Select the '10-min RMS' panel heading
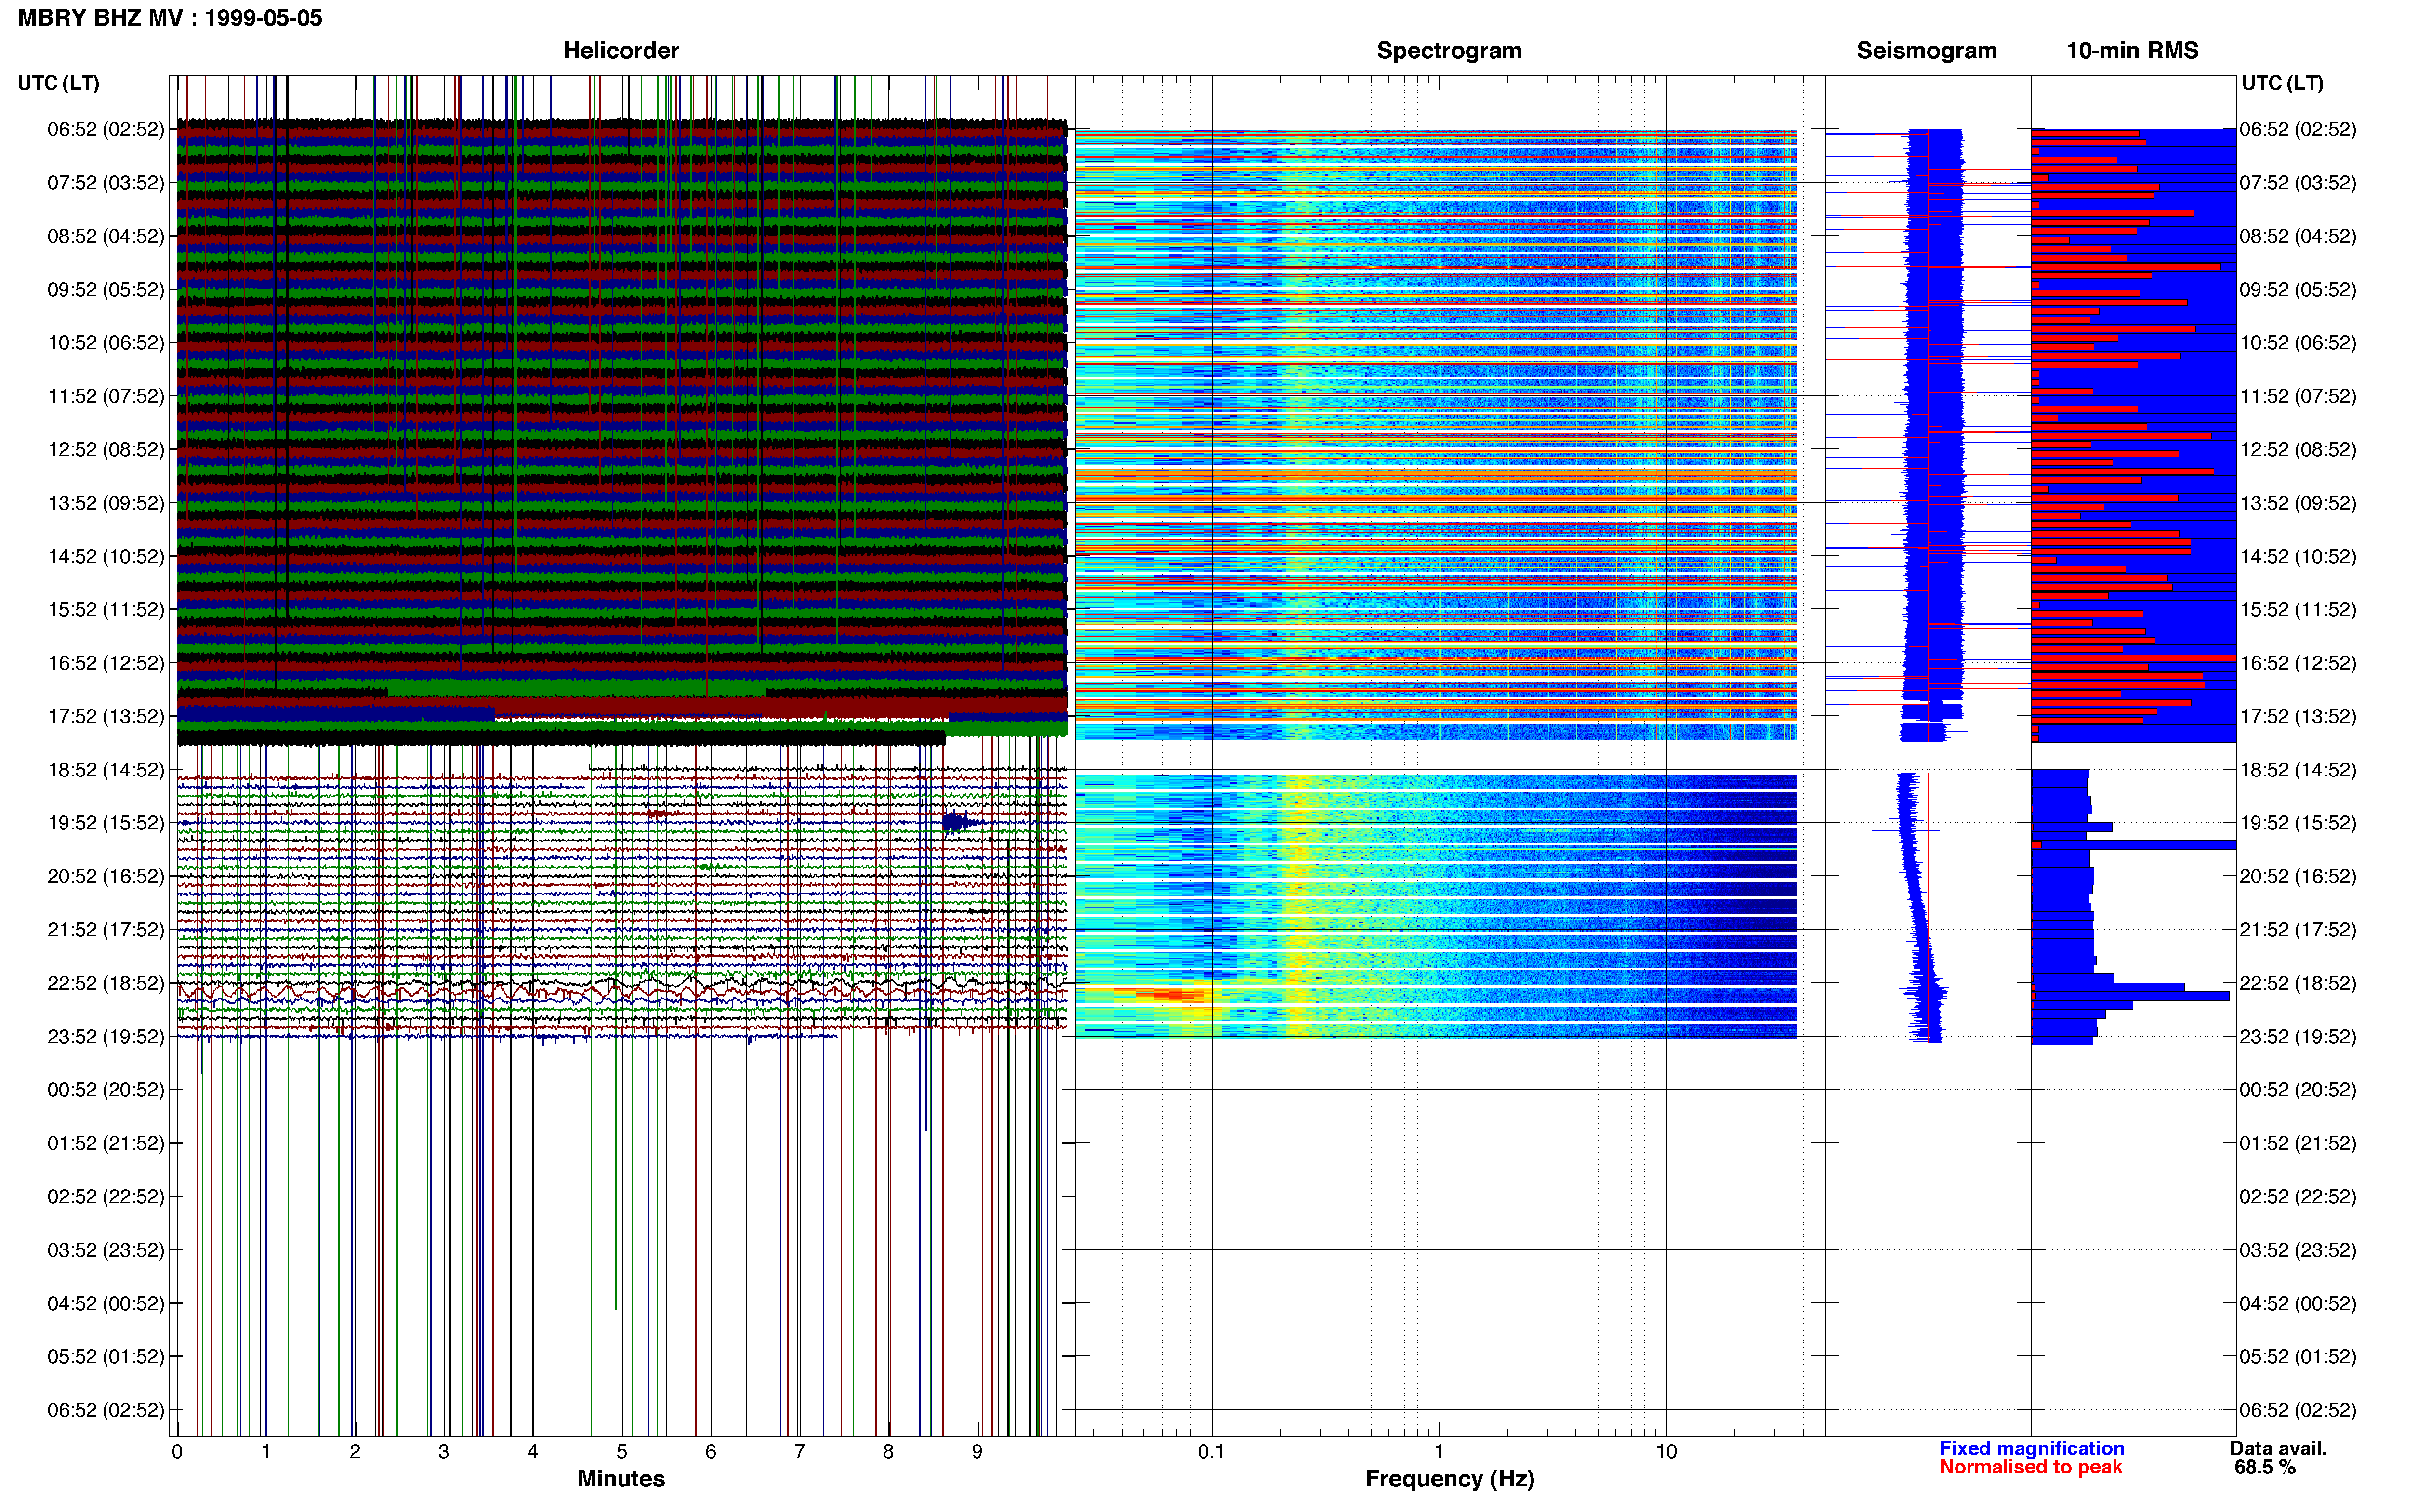This screenshot has width=2418, height=1512. (2132, 50)
